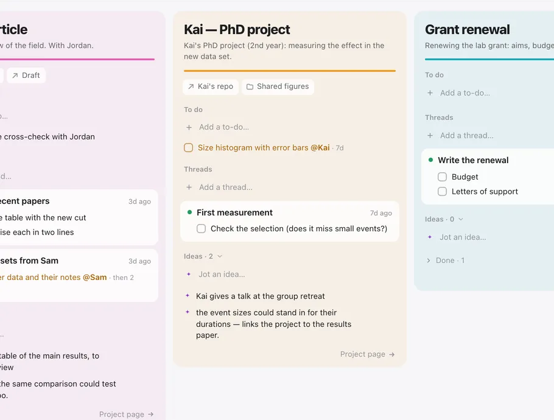Click sparkle icon beside Kai gives a talk idea

coord(188,296)
